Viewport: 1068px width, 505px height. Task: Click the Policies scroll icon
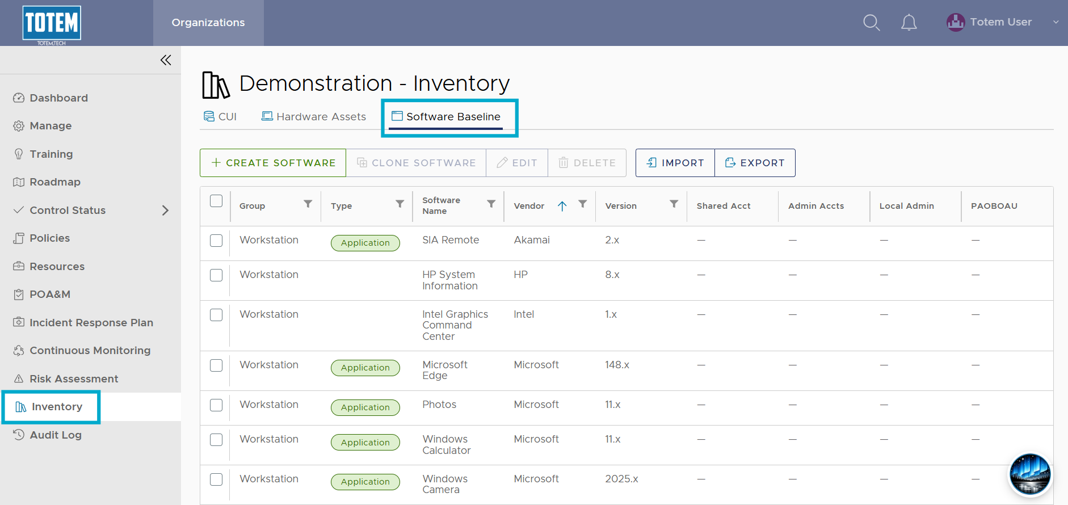click(x=19, y=238)
